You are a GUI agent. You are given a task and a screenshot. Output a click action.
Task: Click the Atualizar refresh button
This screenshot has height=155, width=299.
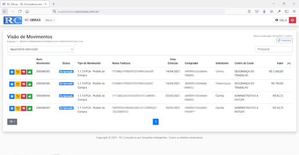tap(284, 40)
